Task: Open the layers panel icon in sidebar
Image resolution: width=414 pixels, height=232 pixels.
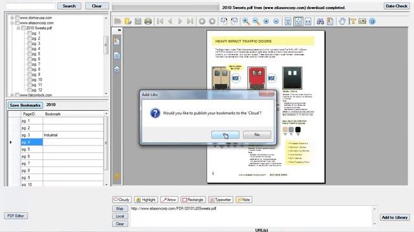Action: click(116, 69)
